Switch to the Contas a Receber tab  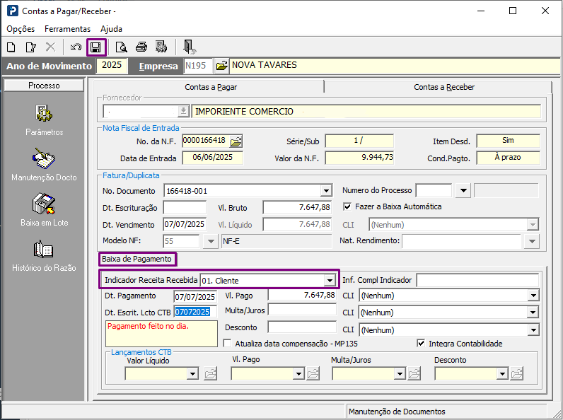tap(443, 87)
